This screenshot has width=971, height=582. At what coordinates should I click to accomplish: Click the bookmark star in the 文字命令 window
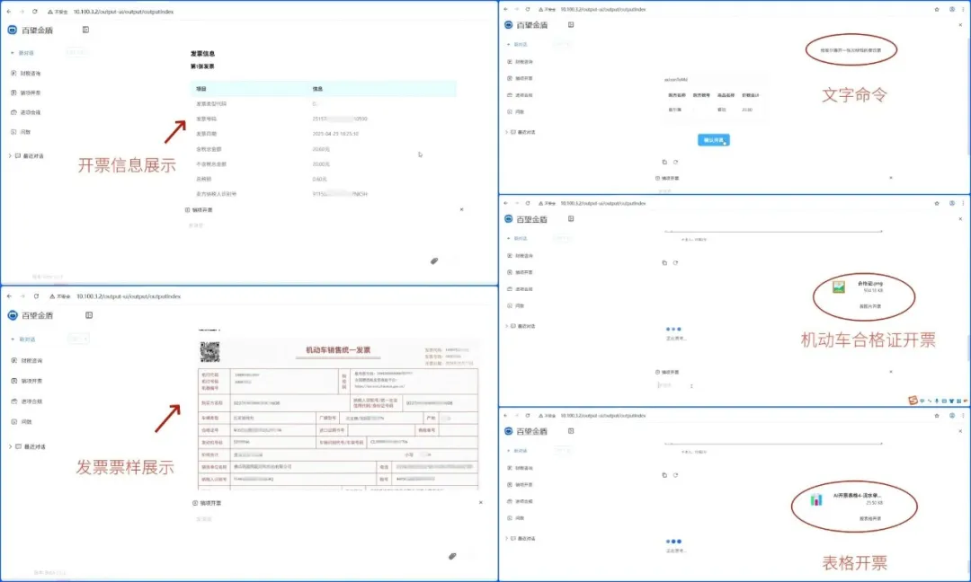(935, 9)
